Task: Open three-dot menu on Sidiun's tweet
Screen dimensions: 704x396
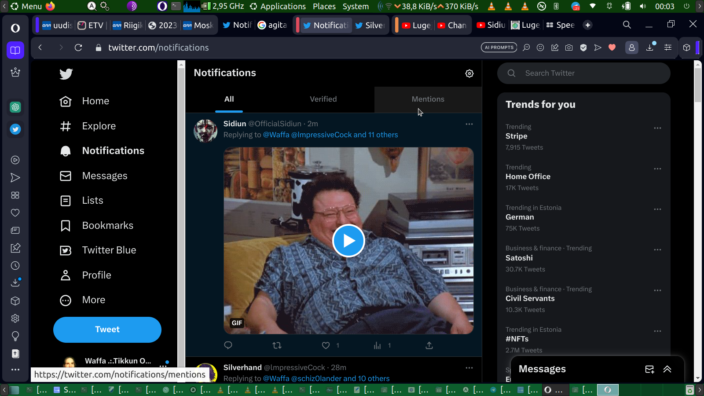Action: click(x=469, y=124)
